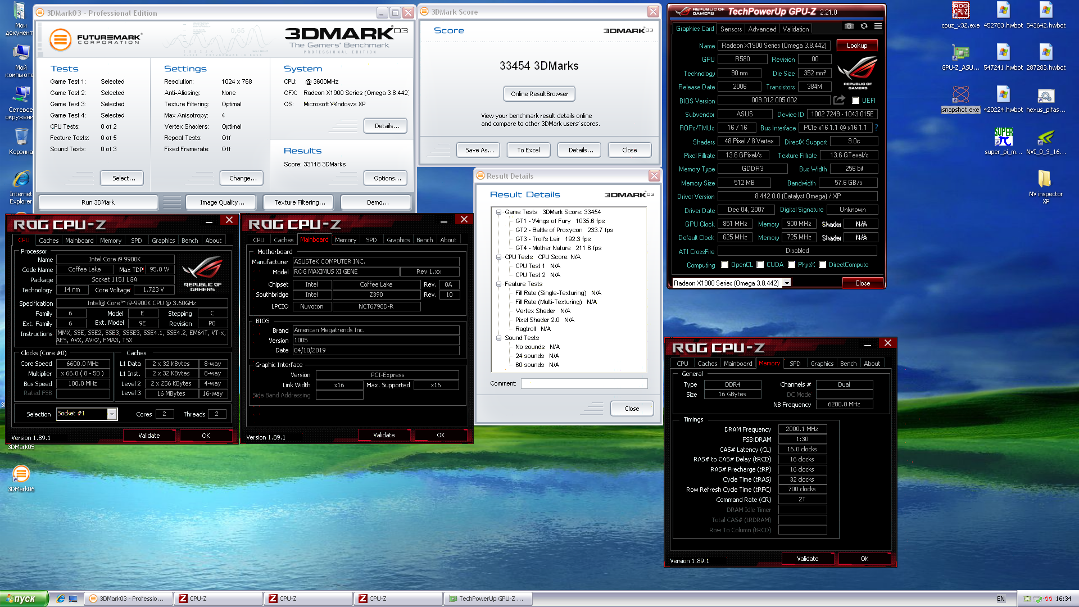Viewport: 1079px width, 607px height.
Task: Toggle the UEFI checkbox in GPU-Z
Action: pyautogui.click(x=855, y=101)
